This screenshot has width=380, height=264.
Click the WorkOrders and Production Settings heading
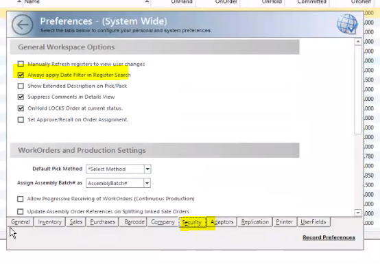point(82,150)
